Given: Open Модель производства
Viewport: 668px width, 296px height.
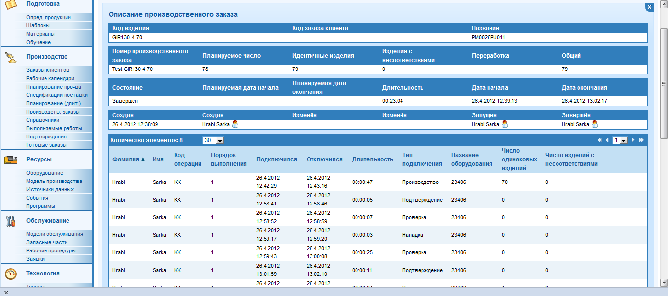Looking at the screenshot, I should click(54, 181).
